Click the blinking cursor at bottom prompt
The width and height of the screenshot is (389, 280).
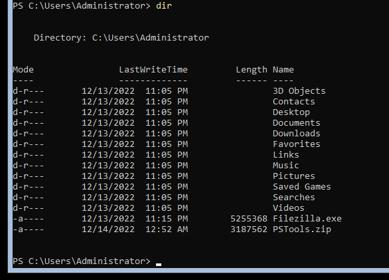pos(159,265)
